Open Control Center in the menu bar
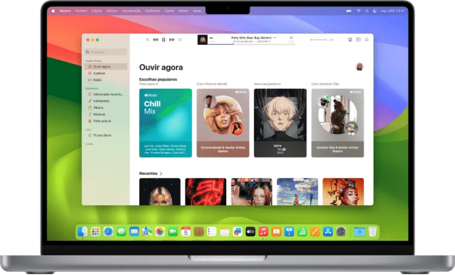Viewport: 455px width, 275px height. 374,11
